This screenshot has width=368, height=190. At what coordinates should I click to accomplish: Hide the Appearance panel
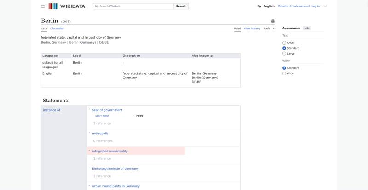point(307,28)
